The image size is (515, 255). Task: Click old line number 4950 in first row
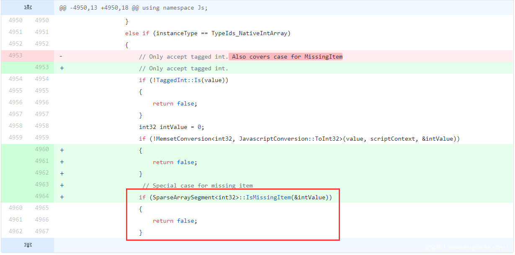click(x=15, y=20)
